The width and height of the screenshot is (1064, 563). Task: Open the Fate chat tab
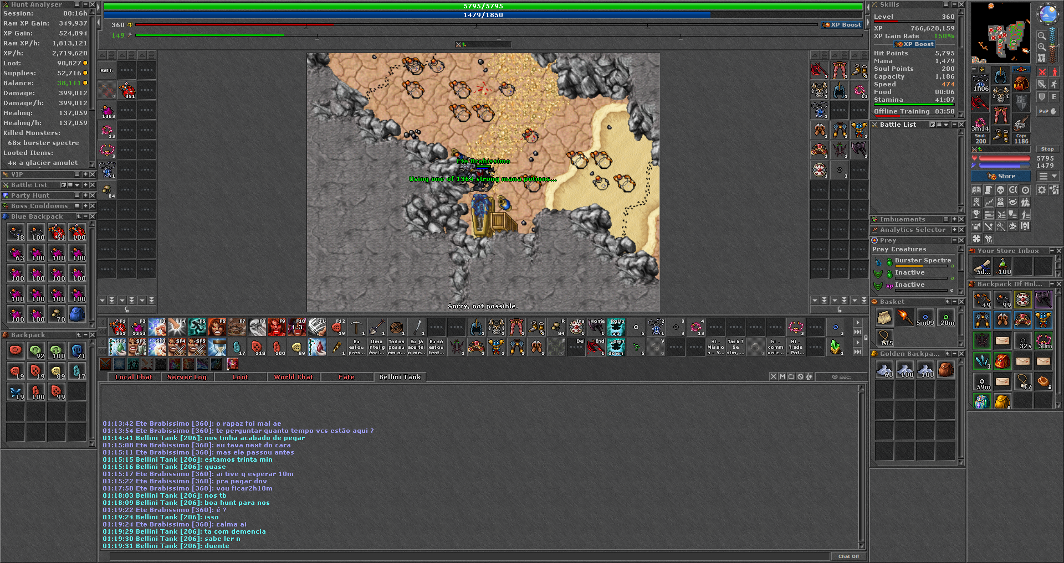346,377
